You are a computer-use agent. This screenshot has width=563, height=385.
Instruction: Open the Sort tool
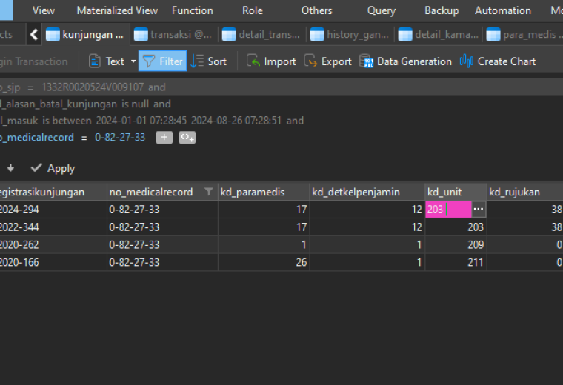209,61
